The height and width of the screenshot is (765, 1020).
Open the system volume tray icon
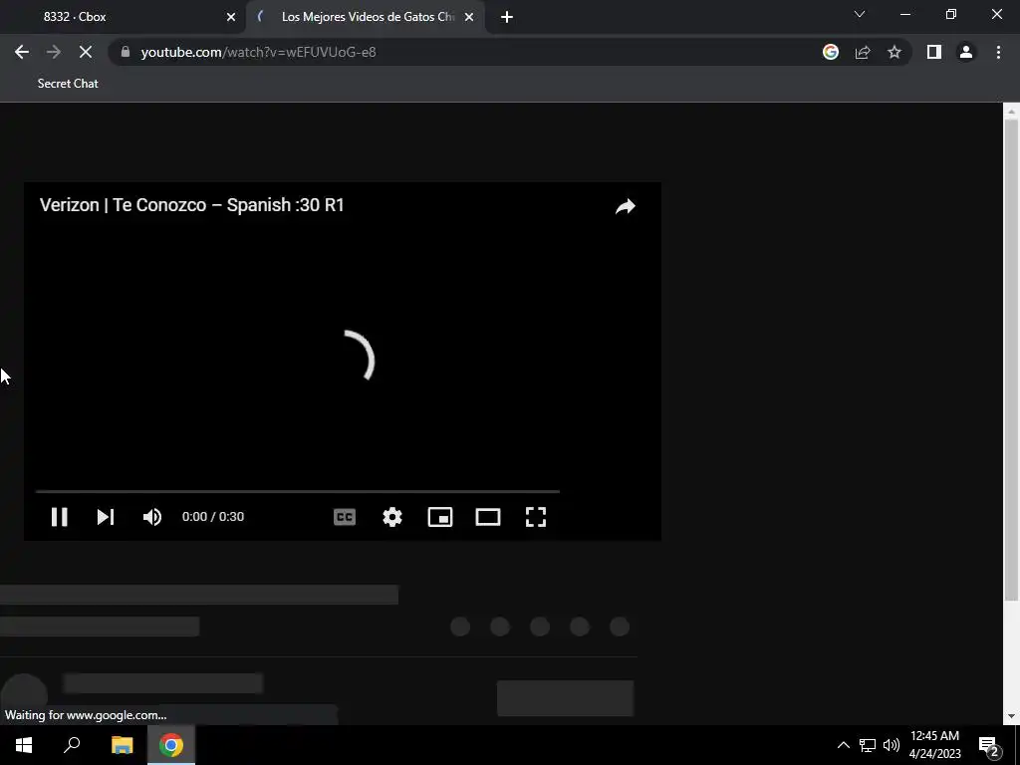(892, 745)
